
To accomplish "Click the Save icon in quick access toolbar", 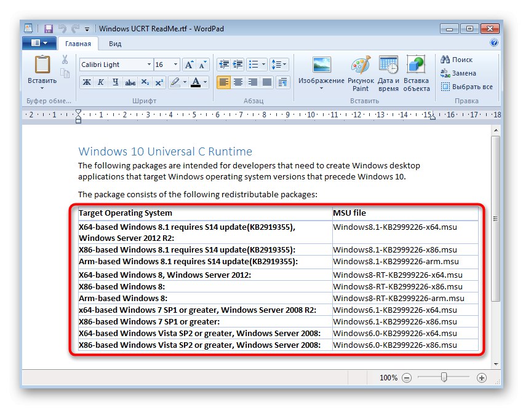I will pyautogui.click(x=48, y=29).
